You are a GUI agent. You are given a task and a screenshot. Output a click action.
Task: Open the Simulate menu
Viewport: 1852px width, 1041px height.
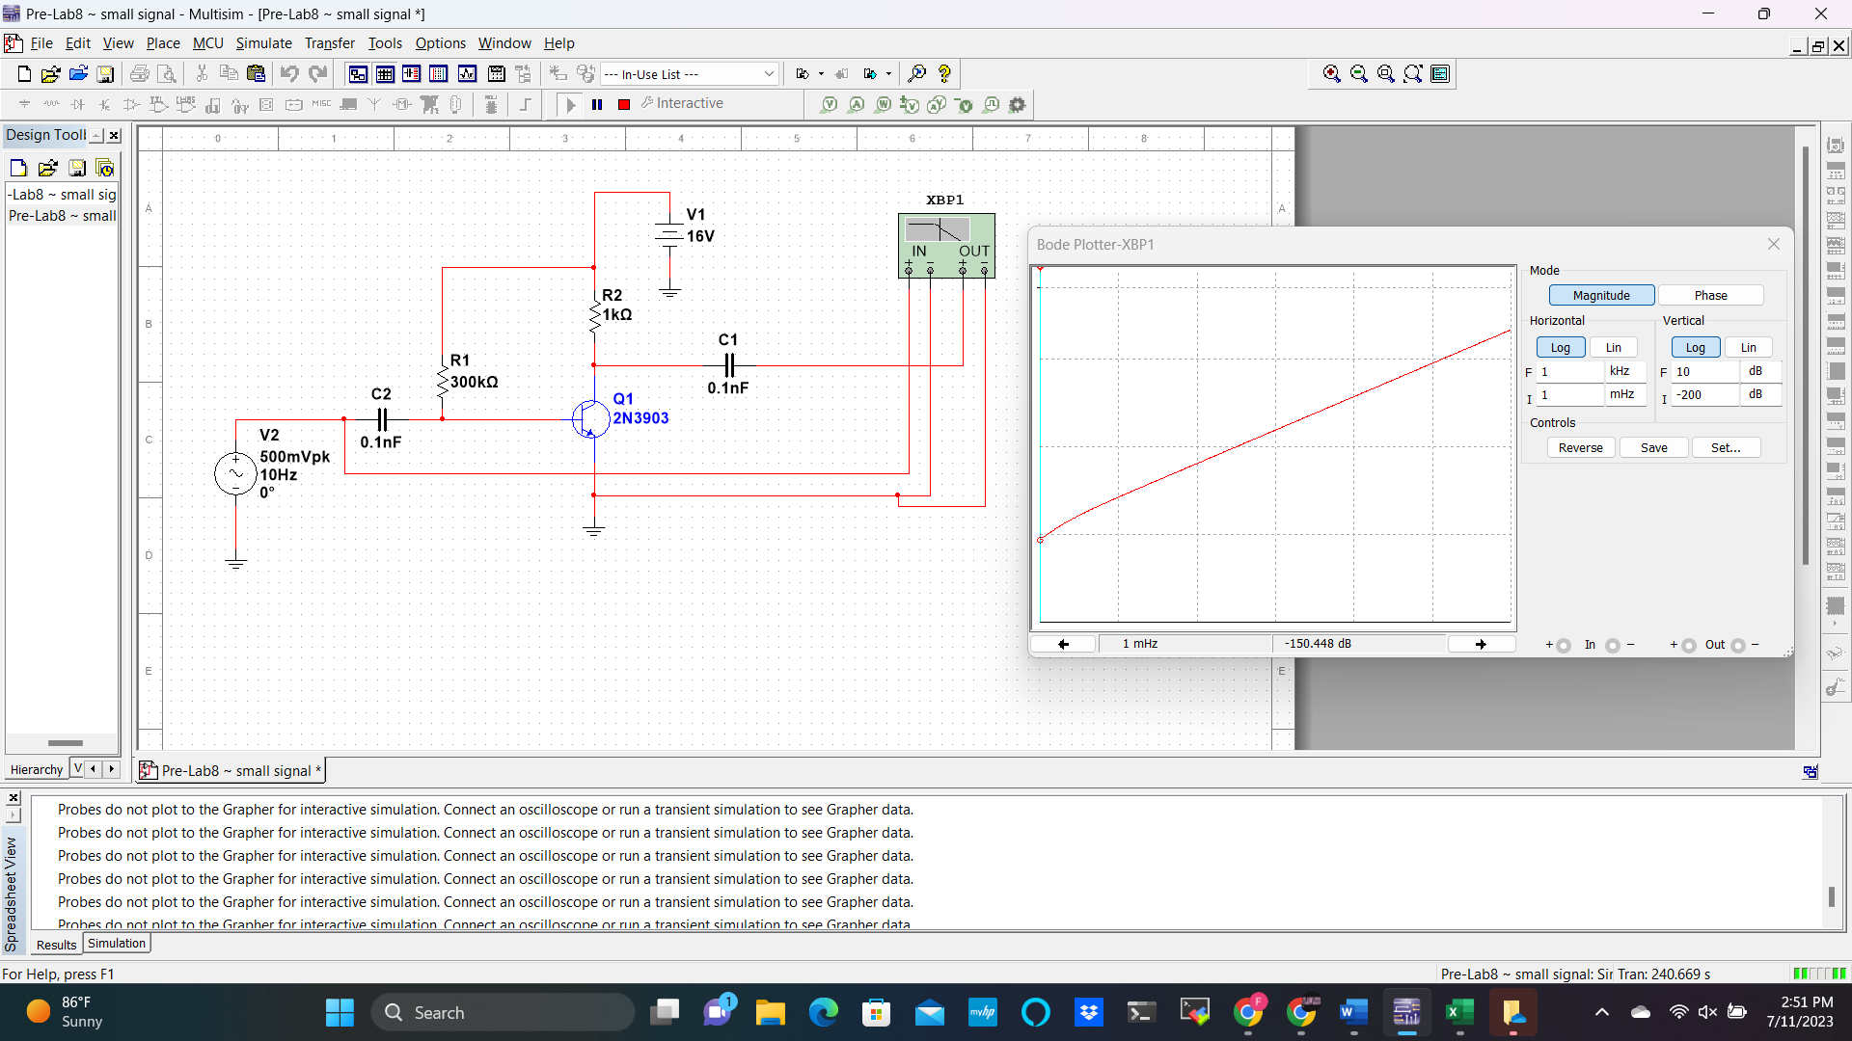[263, 43]
